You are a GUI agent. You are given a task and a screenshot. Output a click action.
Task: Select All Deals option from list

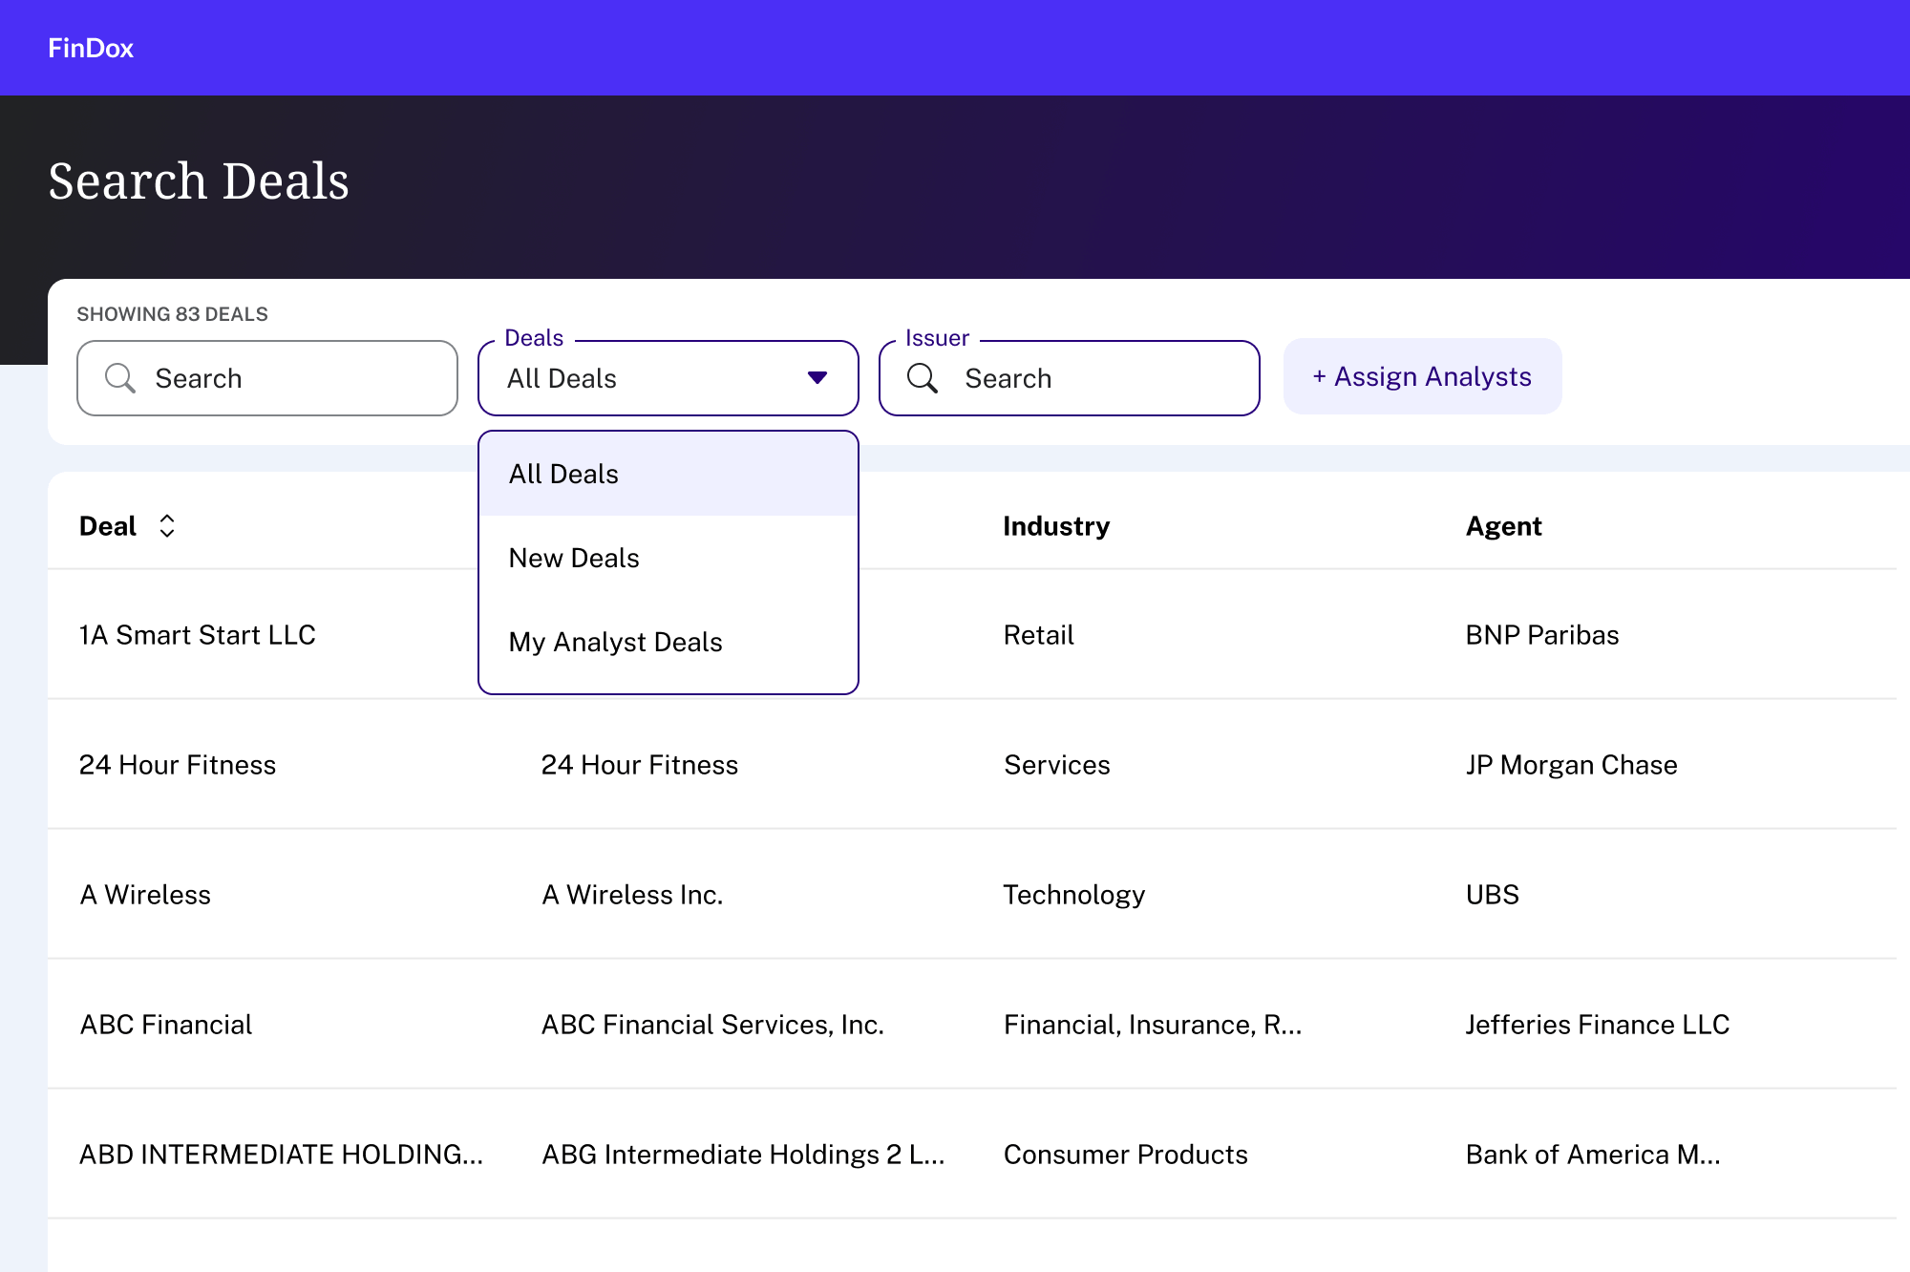pos(563,474)
